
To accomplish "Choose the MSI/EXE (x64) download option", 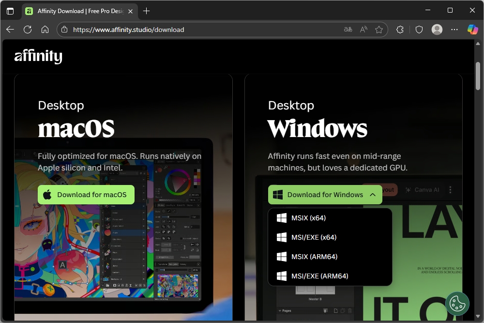I will pos(330,237).
